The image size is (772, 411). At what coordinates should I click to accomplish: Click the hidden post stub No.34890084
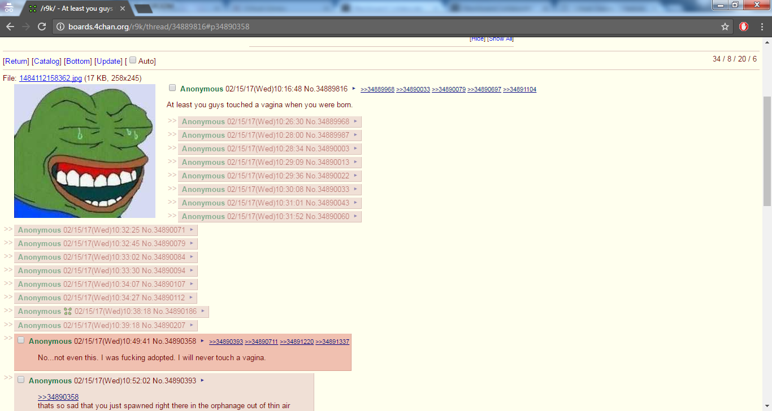point(106,257)
